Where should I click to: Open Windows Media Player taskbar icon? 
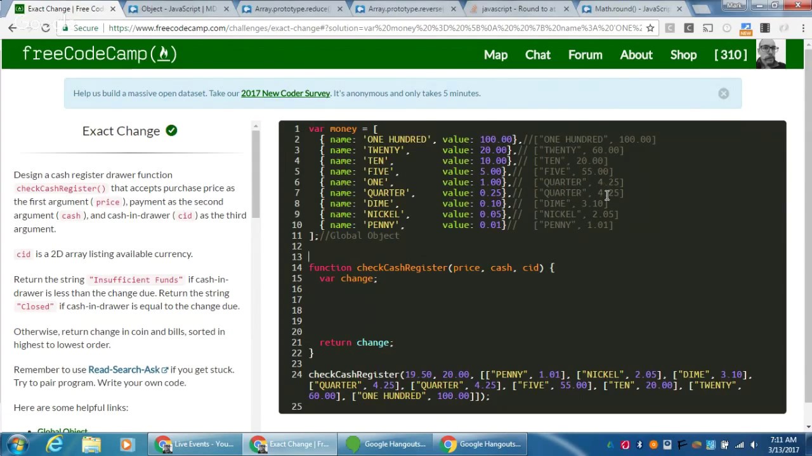(x=126, y=445)
